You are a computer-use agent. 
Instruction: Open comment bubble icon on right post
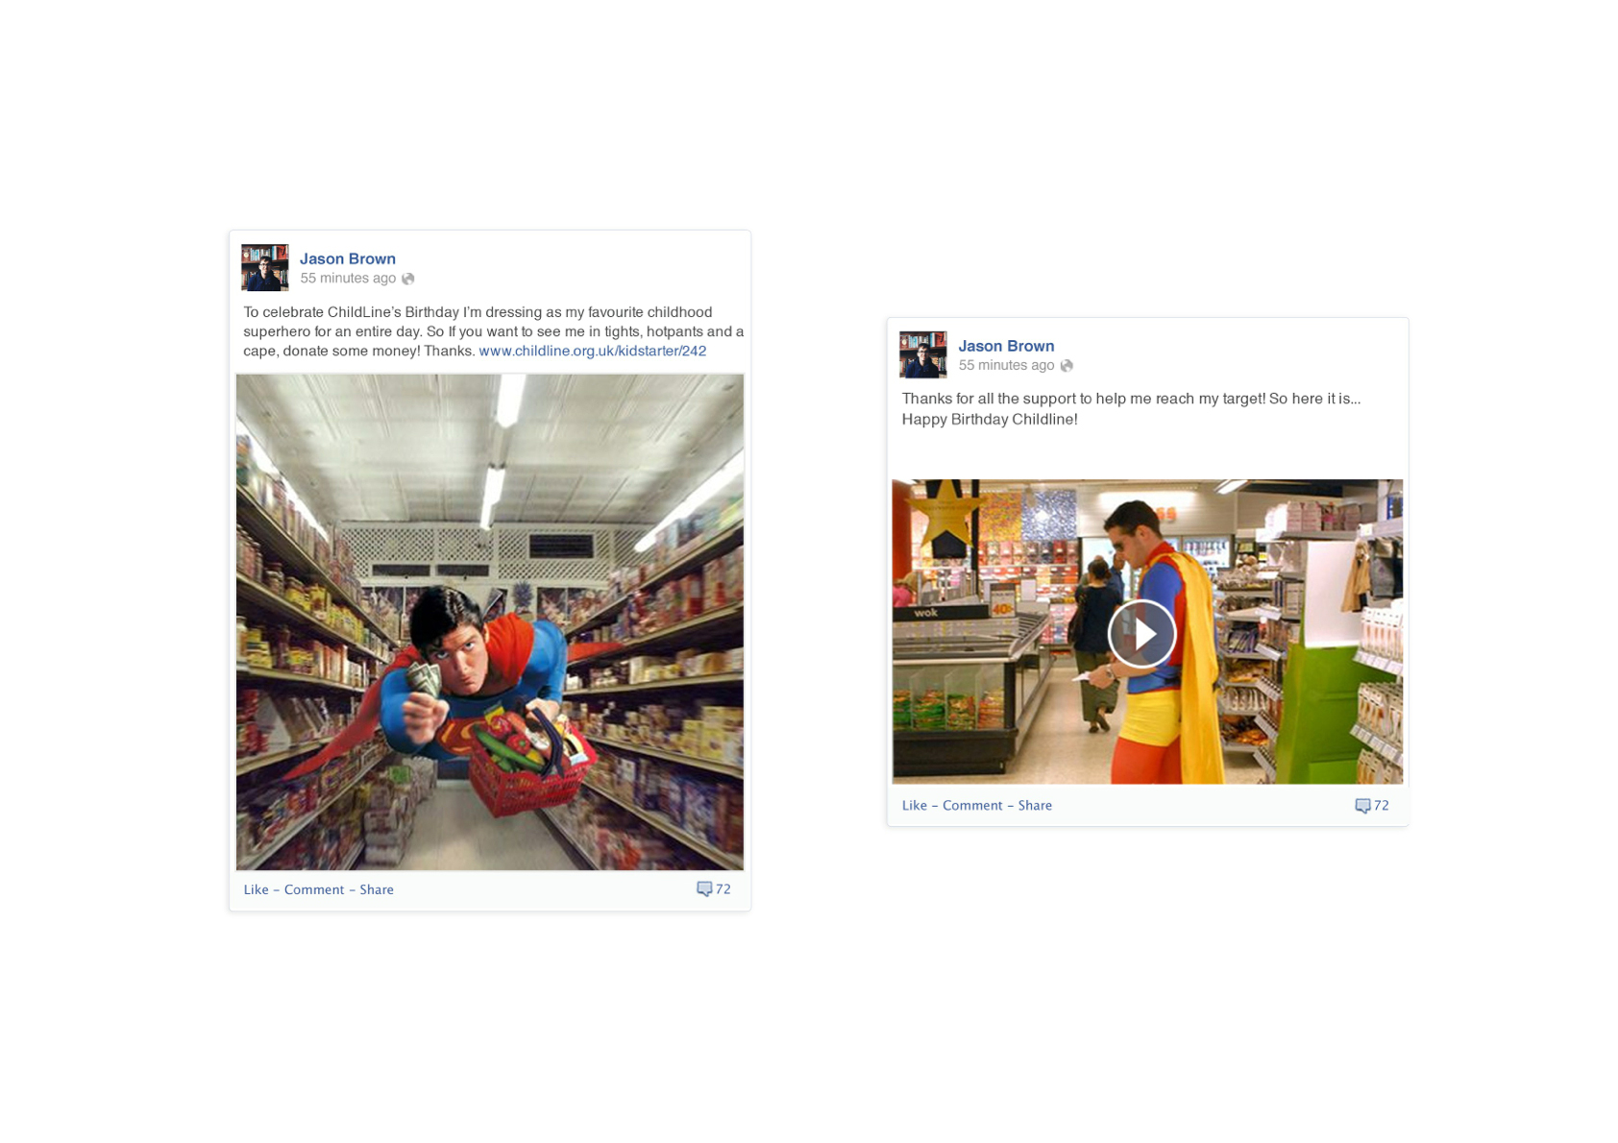(x=1362, y=806)
